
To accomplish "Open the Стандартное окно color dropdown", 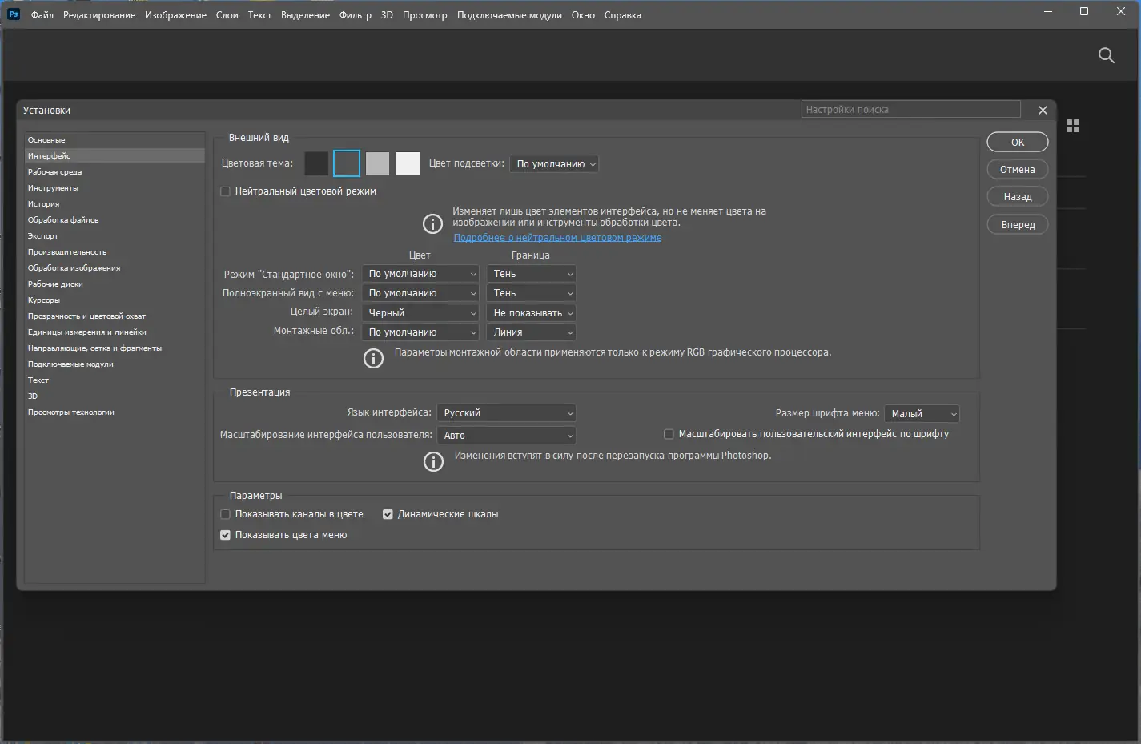I will pyautogui.click(x=421, y=274).
